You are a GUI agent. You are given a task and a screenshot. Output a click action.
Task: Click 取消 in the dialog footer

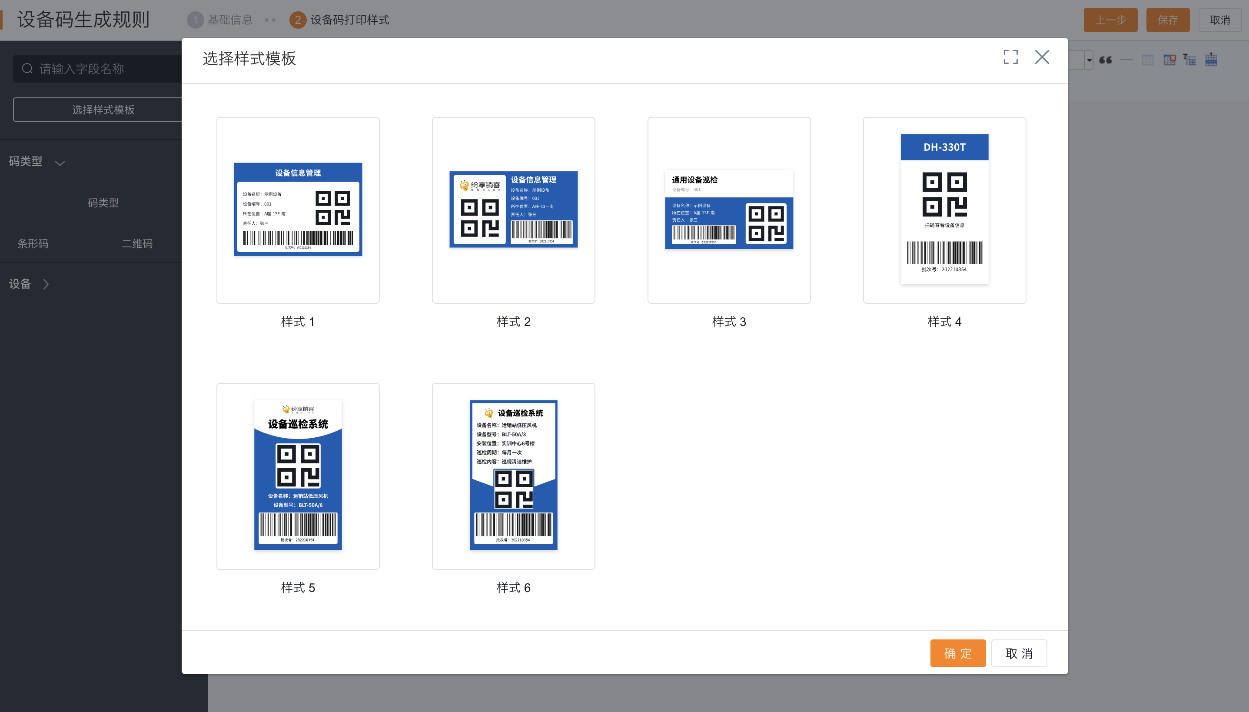tap(1019, 653)
